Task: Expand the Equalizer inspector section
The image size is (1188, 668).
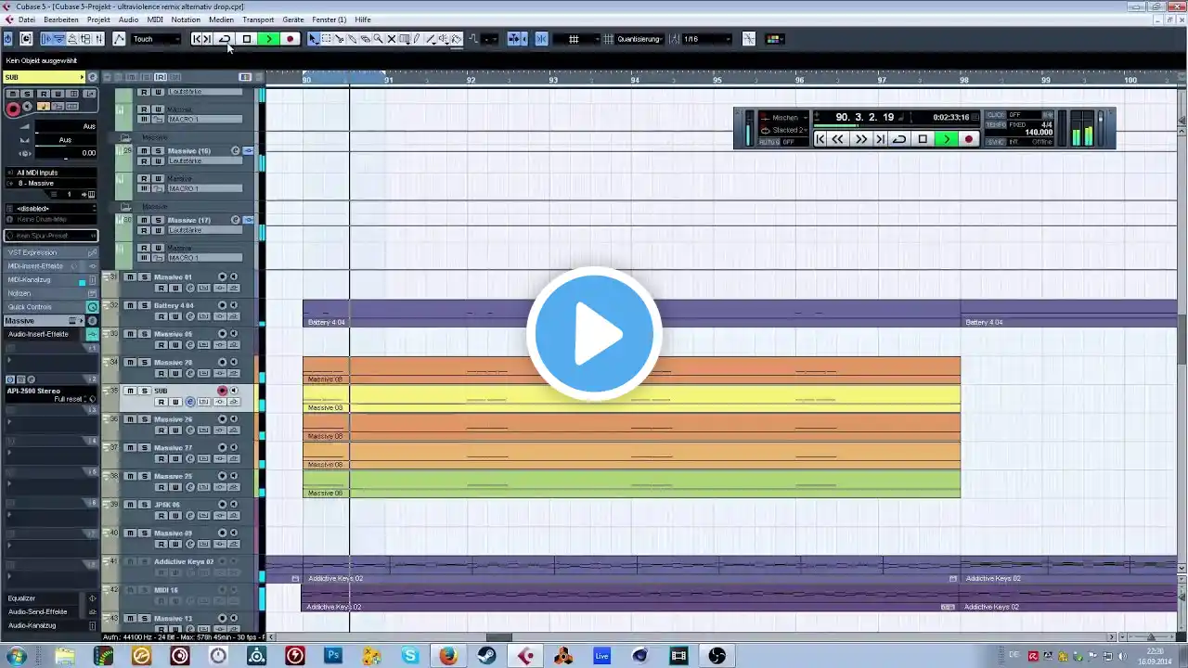Action: [51, 598]
